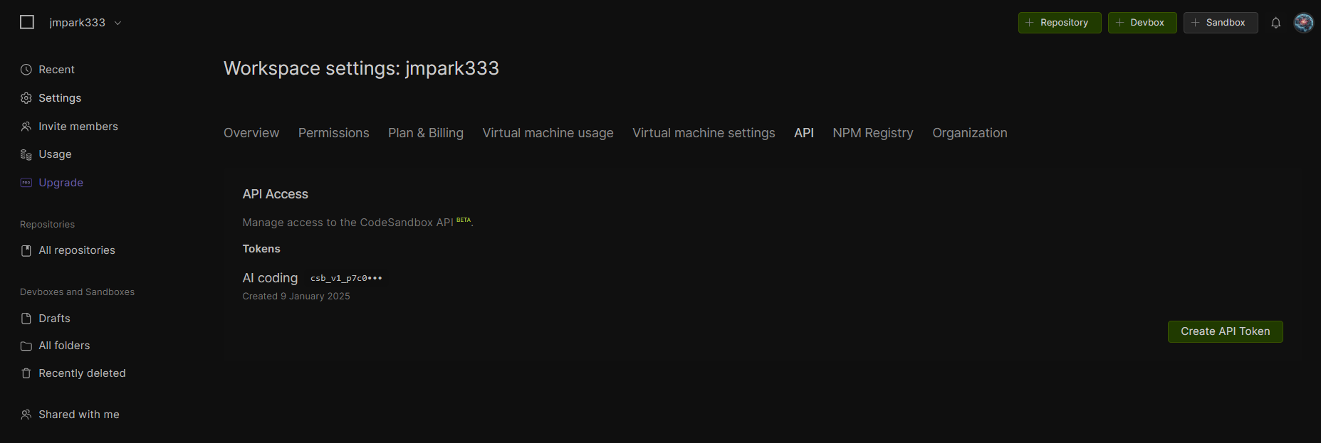Open the jmpark333 workspace switcher dropdown

85,23
